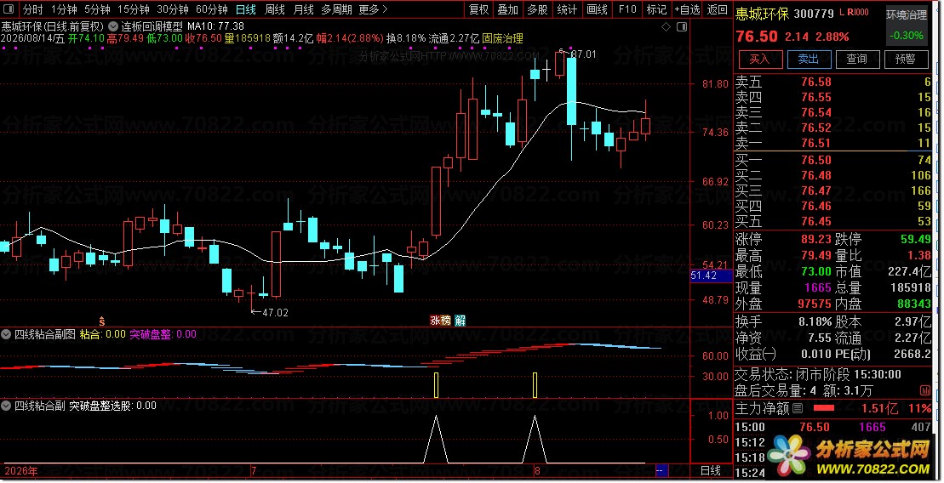Click the second yellow signal bar in the sub-chart
Screen dimensions: 944x483
click(x=535, y=385)
